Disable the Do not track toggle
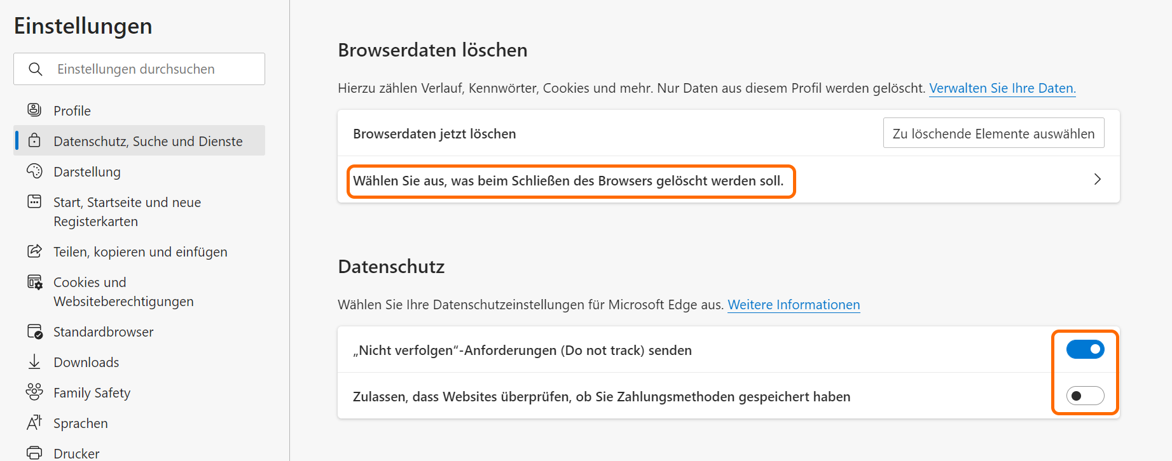1172x461 pixels. (1085, 349)
